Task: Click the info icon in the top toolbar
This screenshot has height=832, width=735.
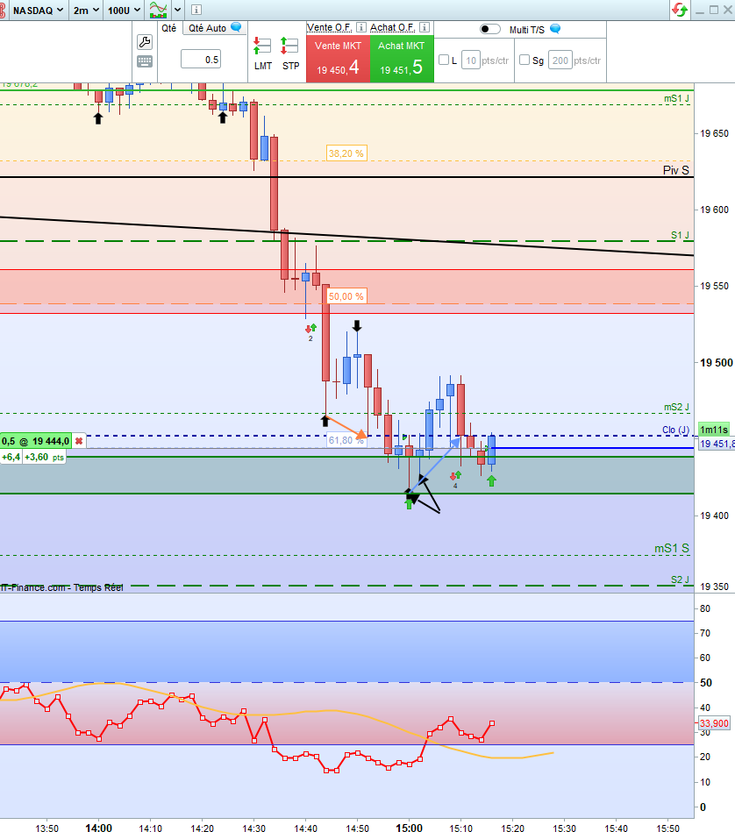Action: [196, 10]
